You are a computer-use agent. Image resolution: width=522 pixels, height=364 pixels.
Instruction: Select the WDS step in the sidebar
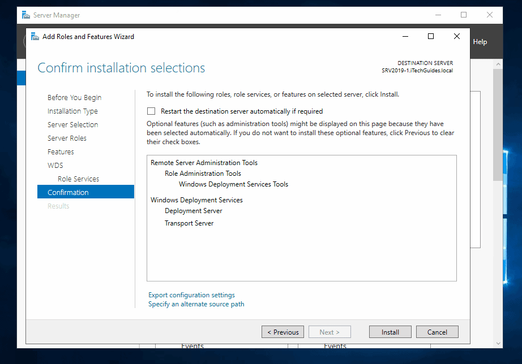click(x=55, y=165)
